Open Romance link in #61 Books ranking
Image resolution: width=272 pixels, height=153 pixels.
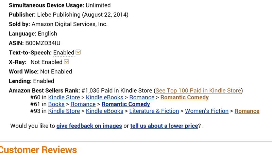pos(83,104)
